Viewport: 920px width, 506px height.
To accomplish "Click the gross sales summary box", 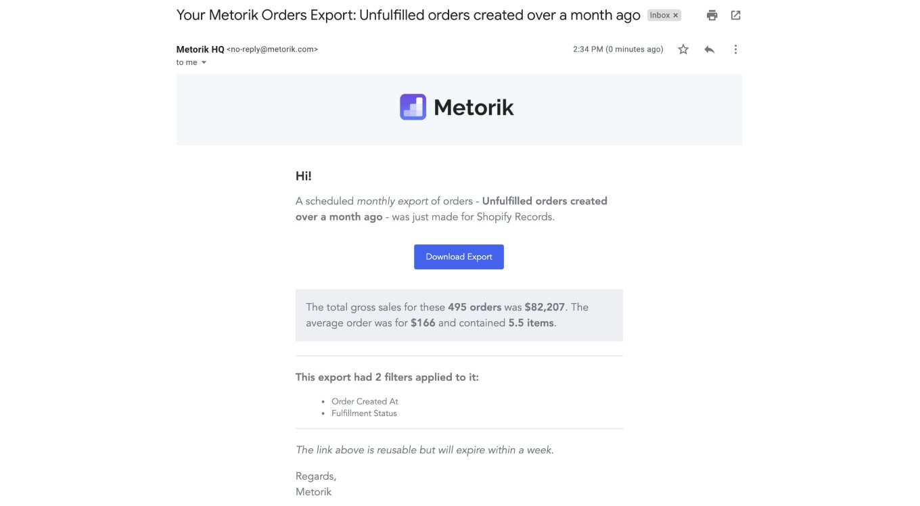I will click(459, 315).
